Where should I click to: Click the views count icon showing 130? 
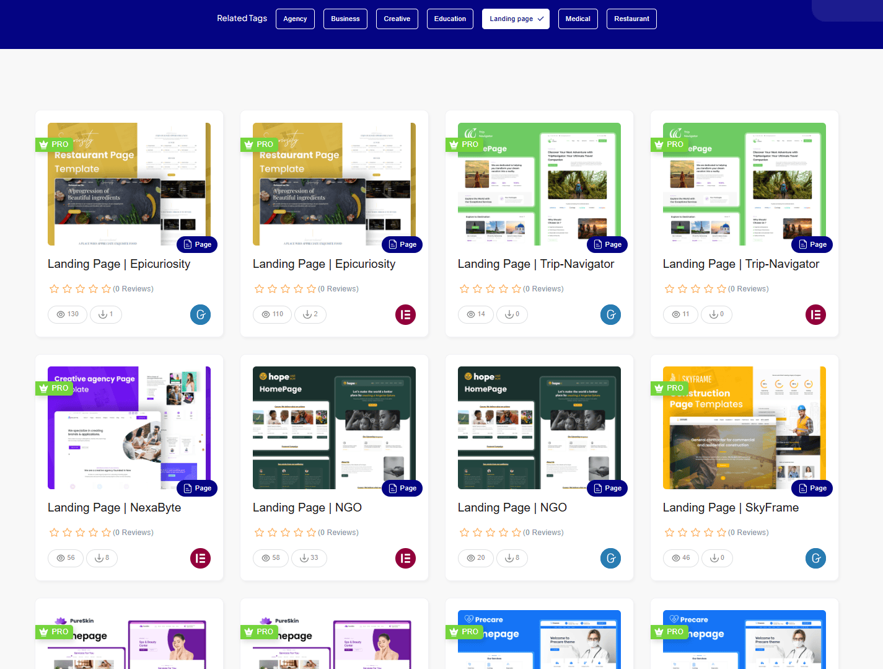tap(67, 314)
